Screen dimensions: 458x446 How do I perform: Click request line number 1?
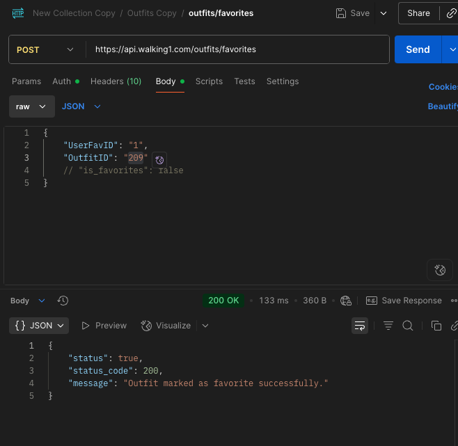tap(26, 133)
